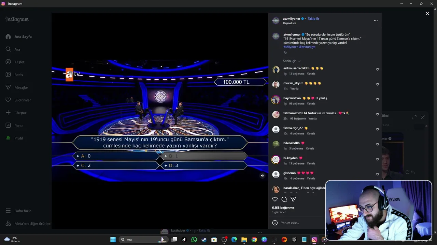View 91 beğenme on haydarirban's comment

(x=297, y=104)
